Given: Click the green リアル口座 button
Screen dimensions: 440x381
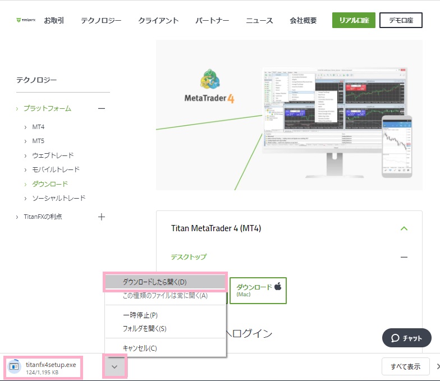Looking at the screenshot, I should click(354, 20).
